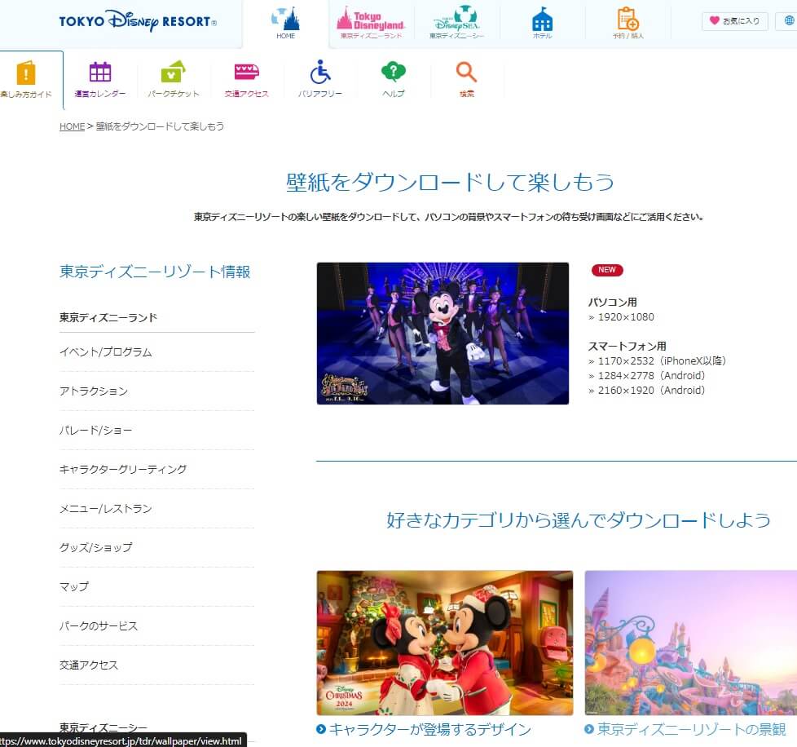Select パークのサービス in the sidebar
Viewport: 797px width, 747px height.
point(99,626)
